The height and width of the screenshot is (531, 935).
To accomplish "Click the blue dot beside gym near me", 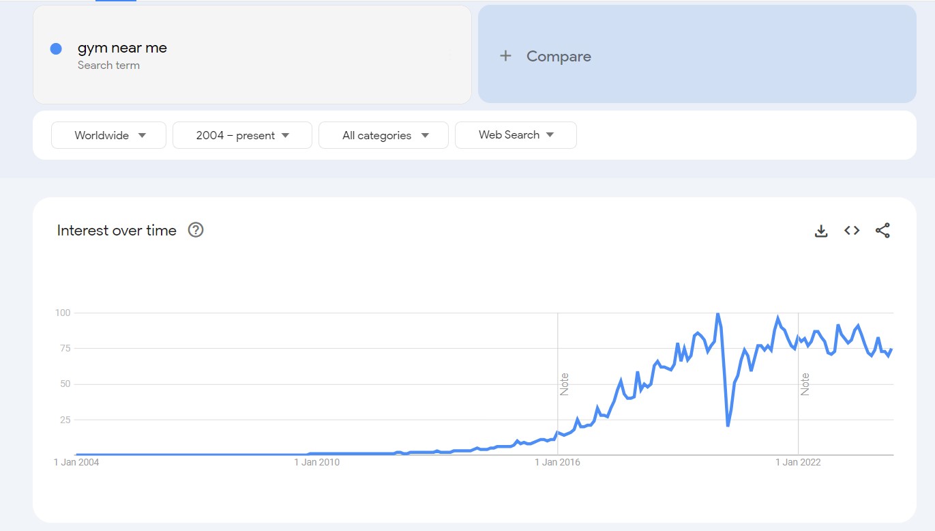I will (x=57, y=48).
